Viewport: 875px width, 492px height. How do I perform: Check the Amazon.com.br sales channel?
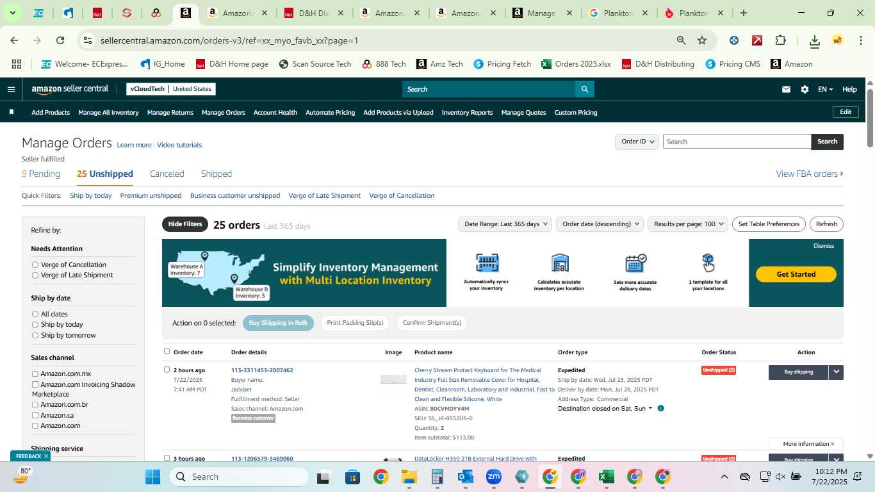pyautogui.click(x=35, y=404)
